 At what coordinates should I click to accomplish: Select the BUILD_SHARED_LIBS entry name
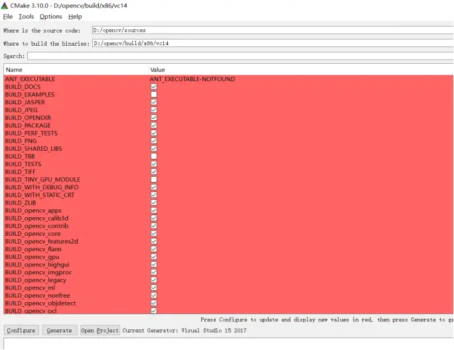tap(33, 148)
